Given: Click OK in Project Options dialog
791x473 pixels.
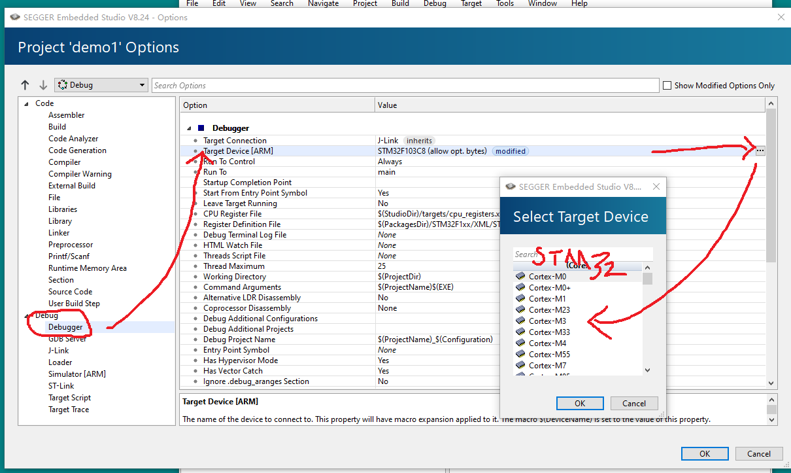Looking at the screenshot, I should pos(705,453).
